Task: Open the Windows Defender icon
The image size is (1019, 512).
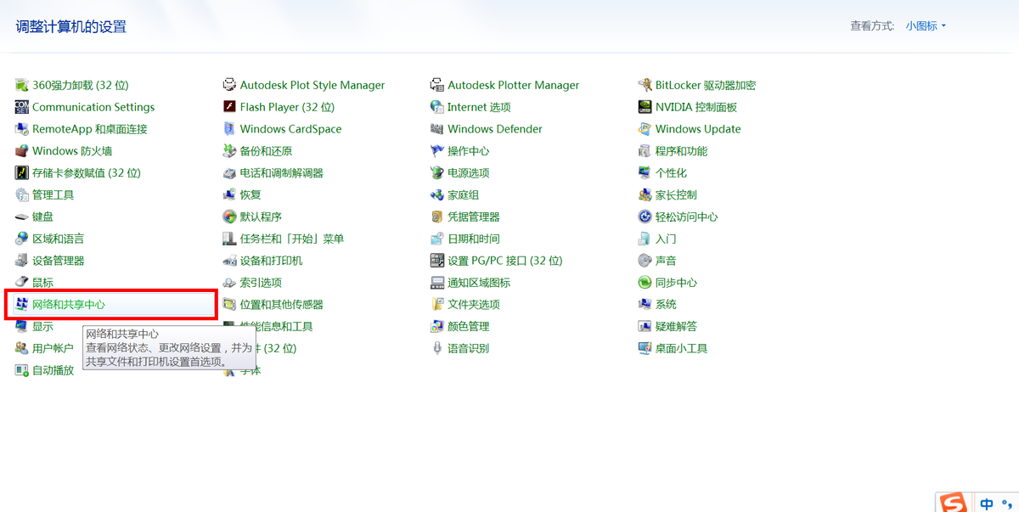Action: 437,129
